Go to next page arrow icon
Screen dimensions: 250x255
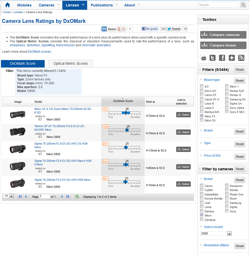point(62,196)
